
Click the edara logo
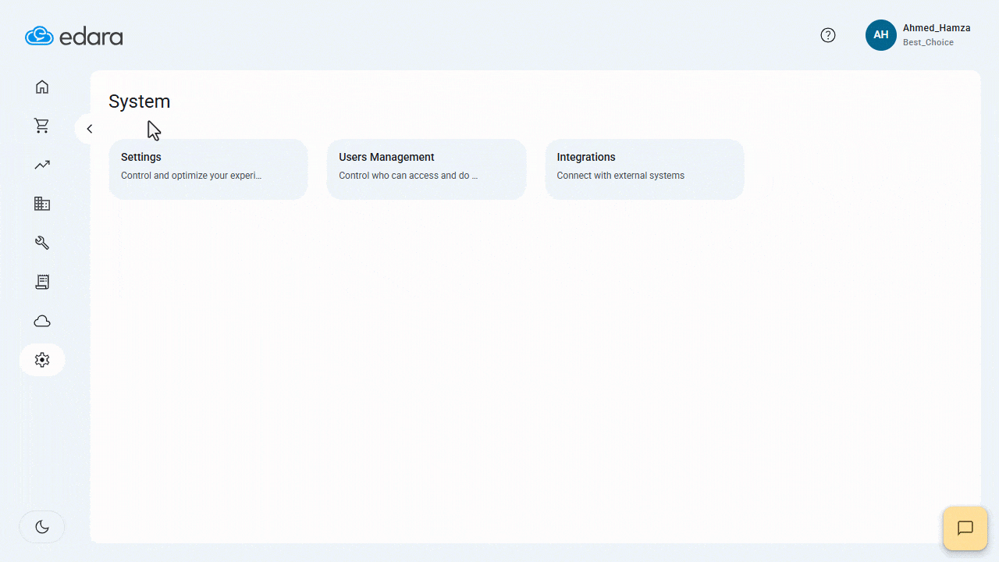pyautogui.click(x=74, y=36)
